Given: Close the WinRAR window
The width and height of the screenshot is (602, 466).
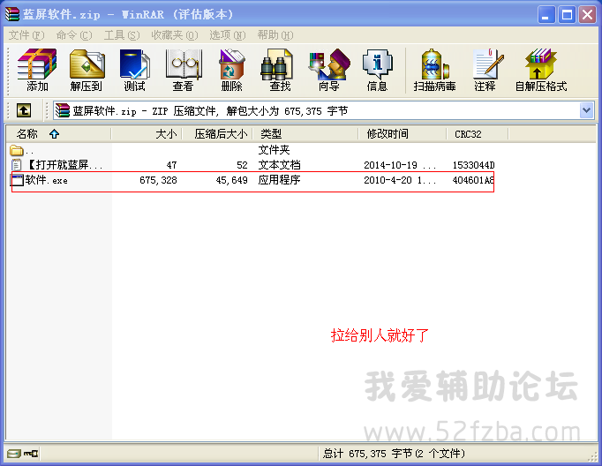Looking at the screenshot, I should pyautogui.click(x=587, y=15).
